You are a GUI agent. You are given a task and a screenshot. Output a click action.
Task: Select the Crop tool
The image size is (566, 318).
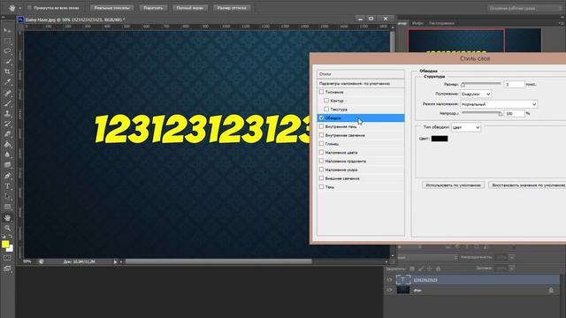tap(7, 72)
